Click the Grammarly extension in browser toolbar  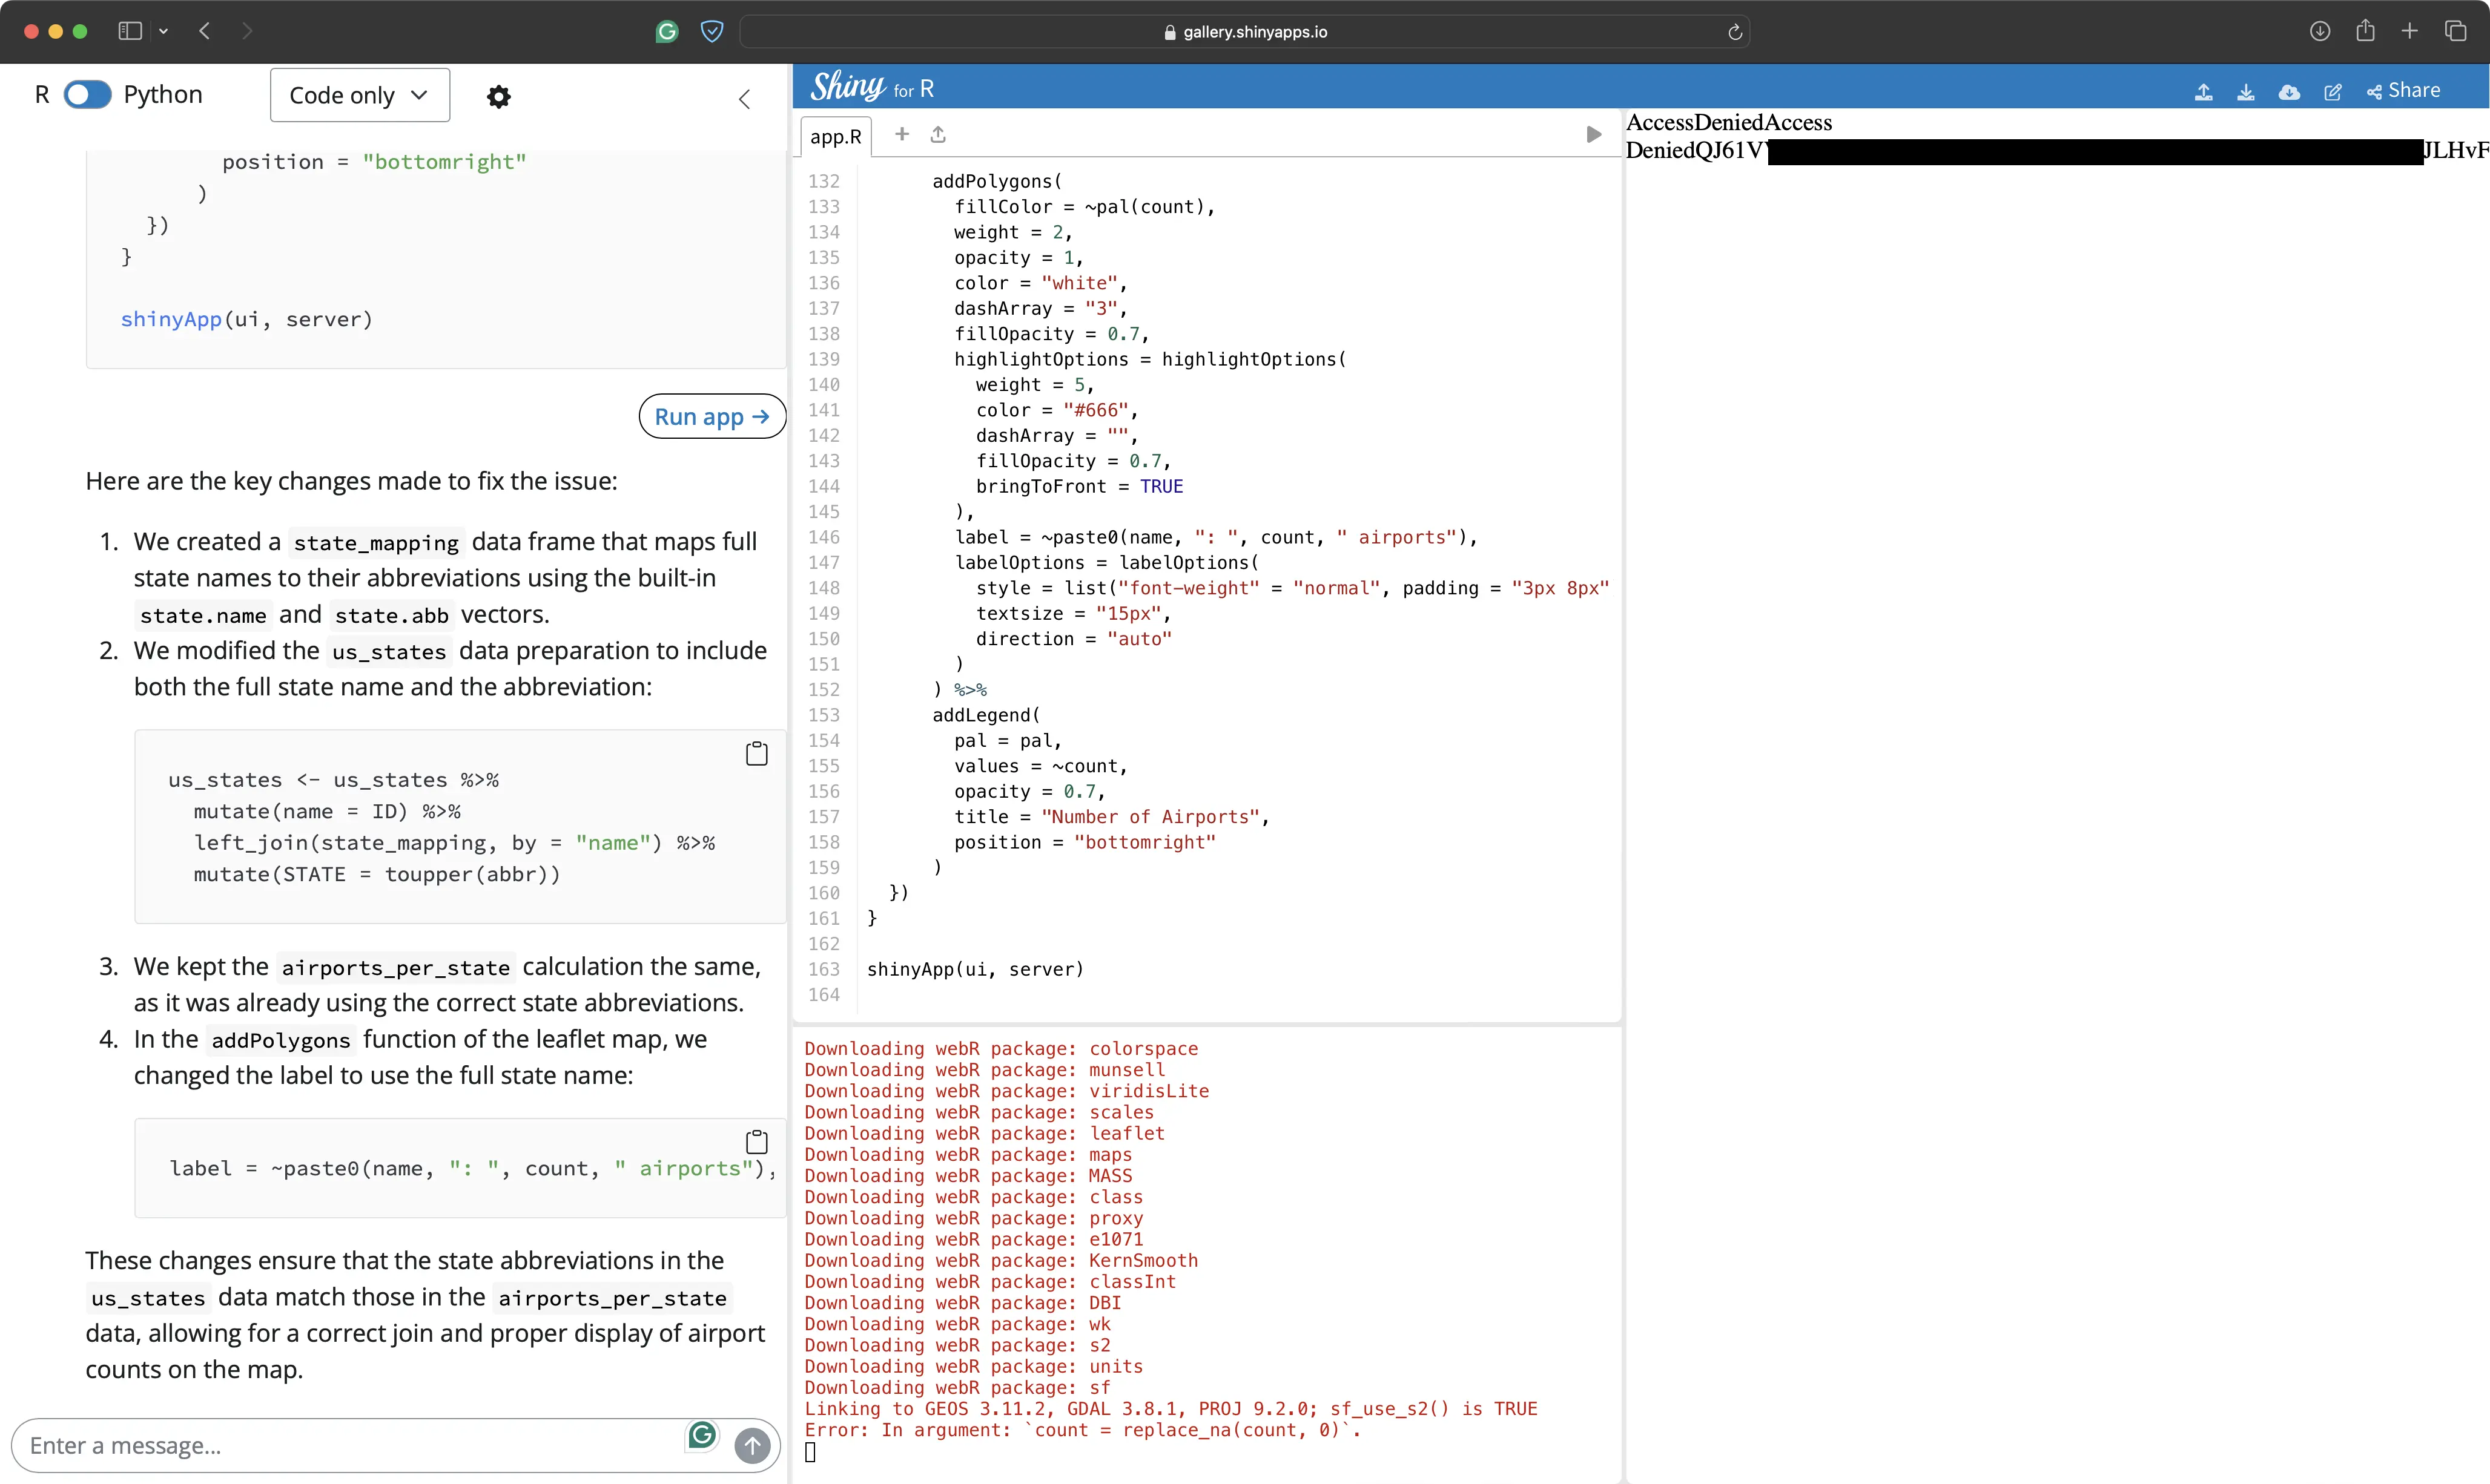pyautogui.click(x=666, y=32)
